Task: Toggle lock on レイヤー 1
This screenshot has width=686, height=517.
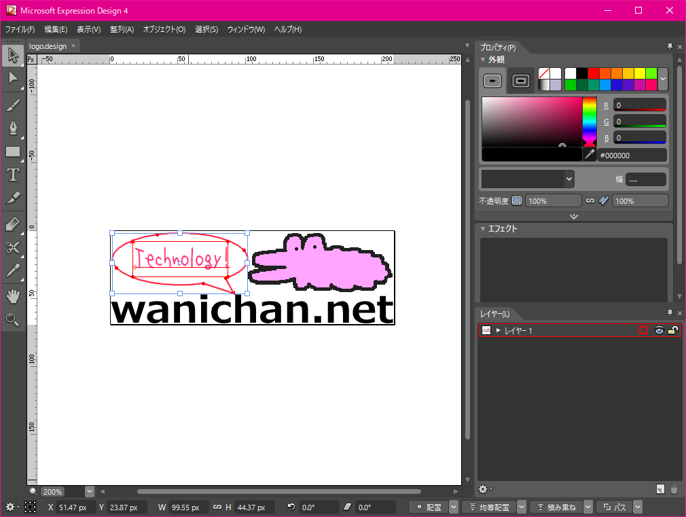Action: coord(673,330)
